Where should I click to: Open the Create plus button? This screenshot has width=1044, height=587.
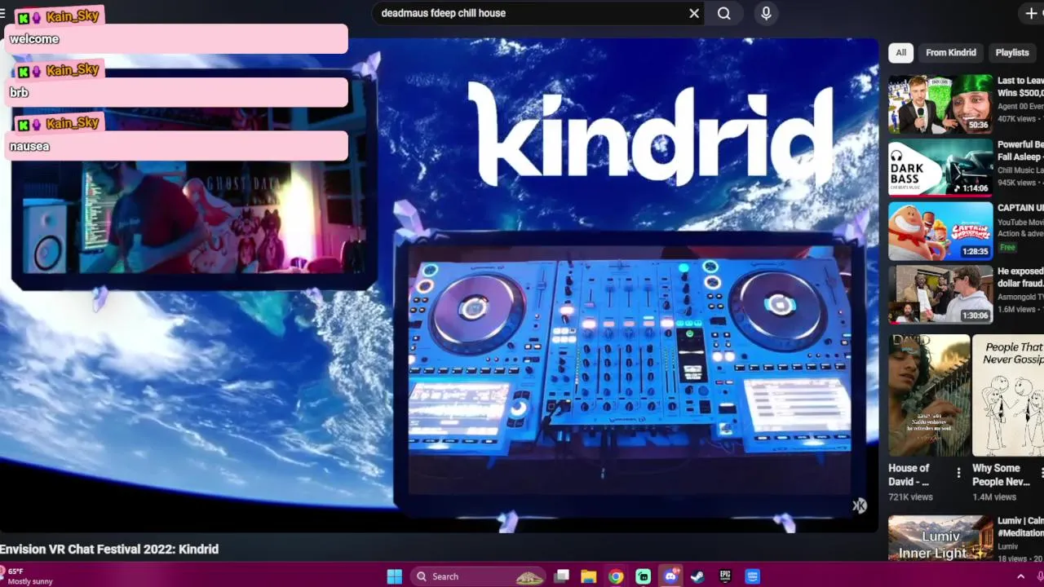[1031, 13]
